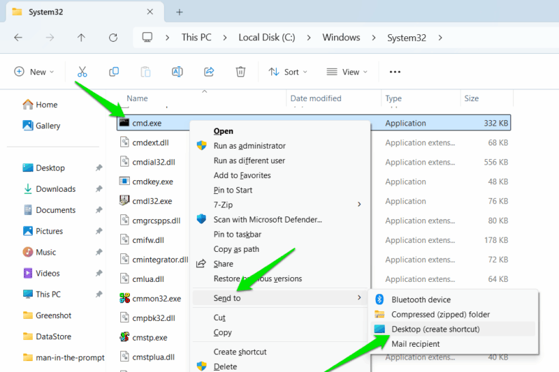Open Documents in navigation pane
Screen dimensions: 559x372
50,210
